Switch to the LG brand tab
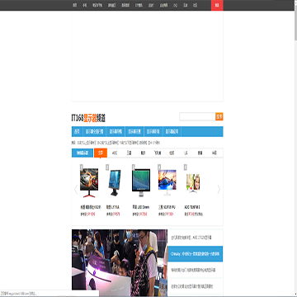 [x=186, y=153]
